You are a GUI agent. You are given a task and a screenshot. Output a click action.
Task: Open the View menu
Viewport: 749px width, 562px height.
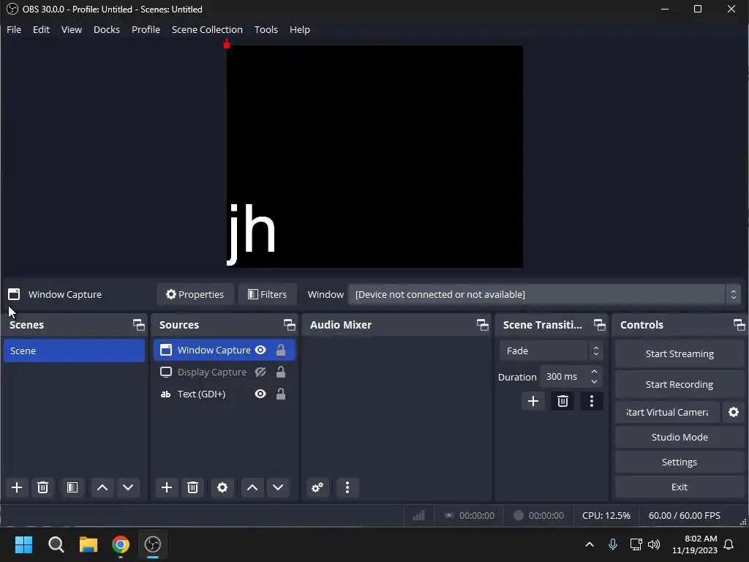71,29
